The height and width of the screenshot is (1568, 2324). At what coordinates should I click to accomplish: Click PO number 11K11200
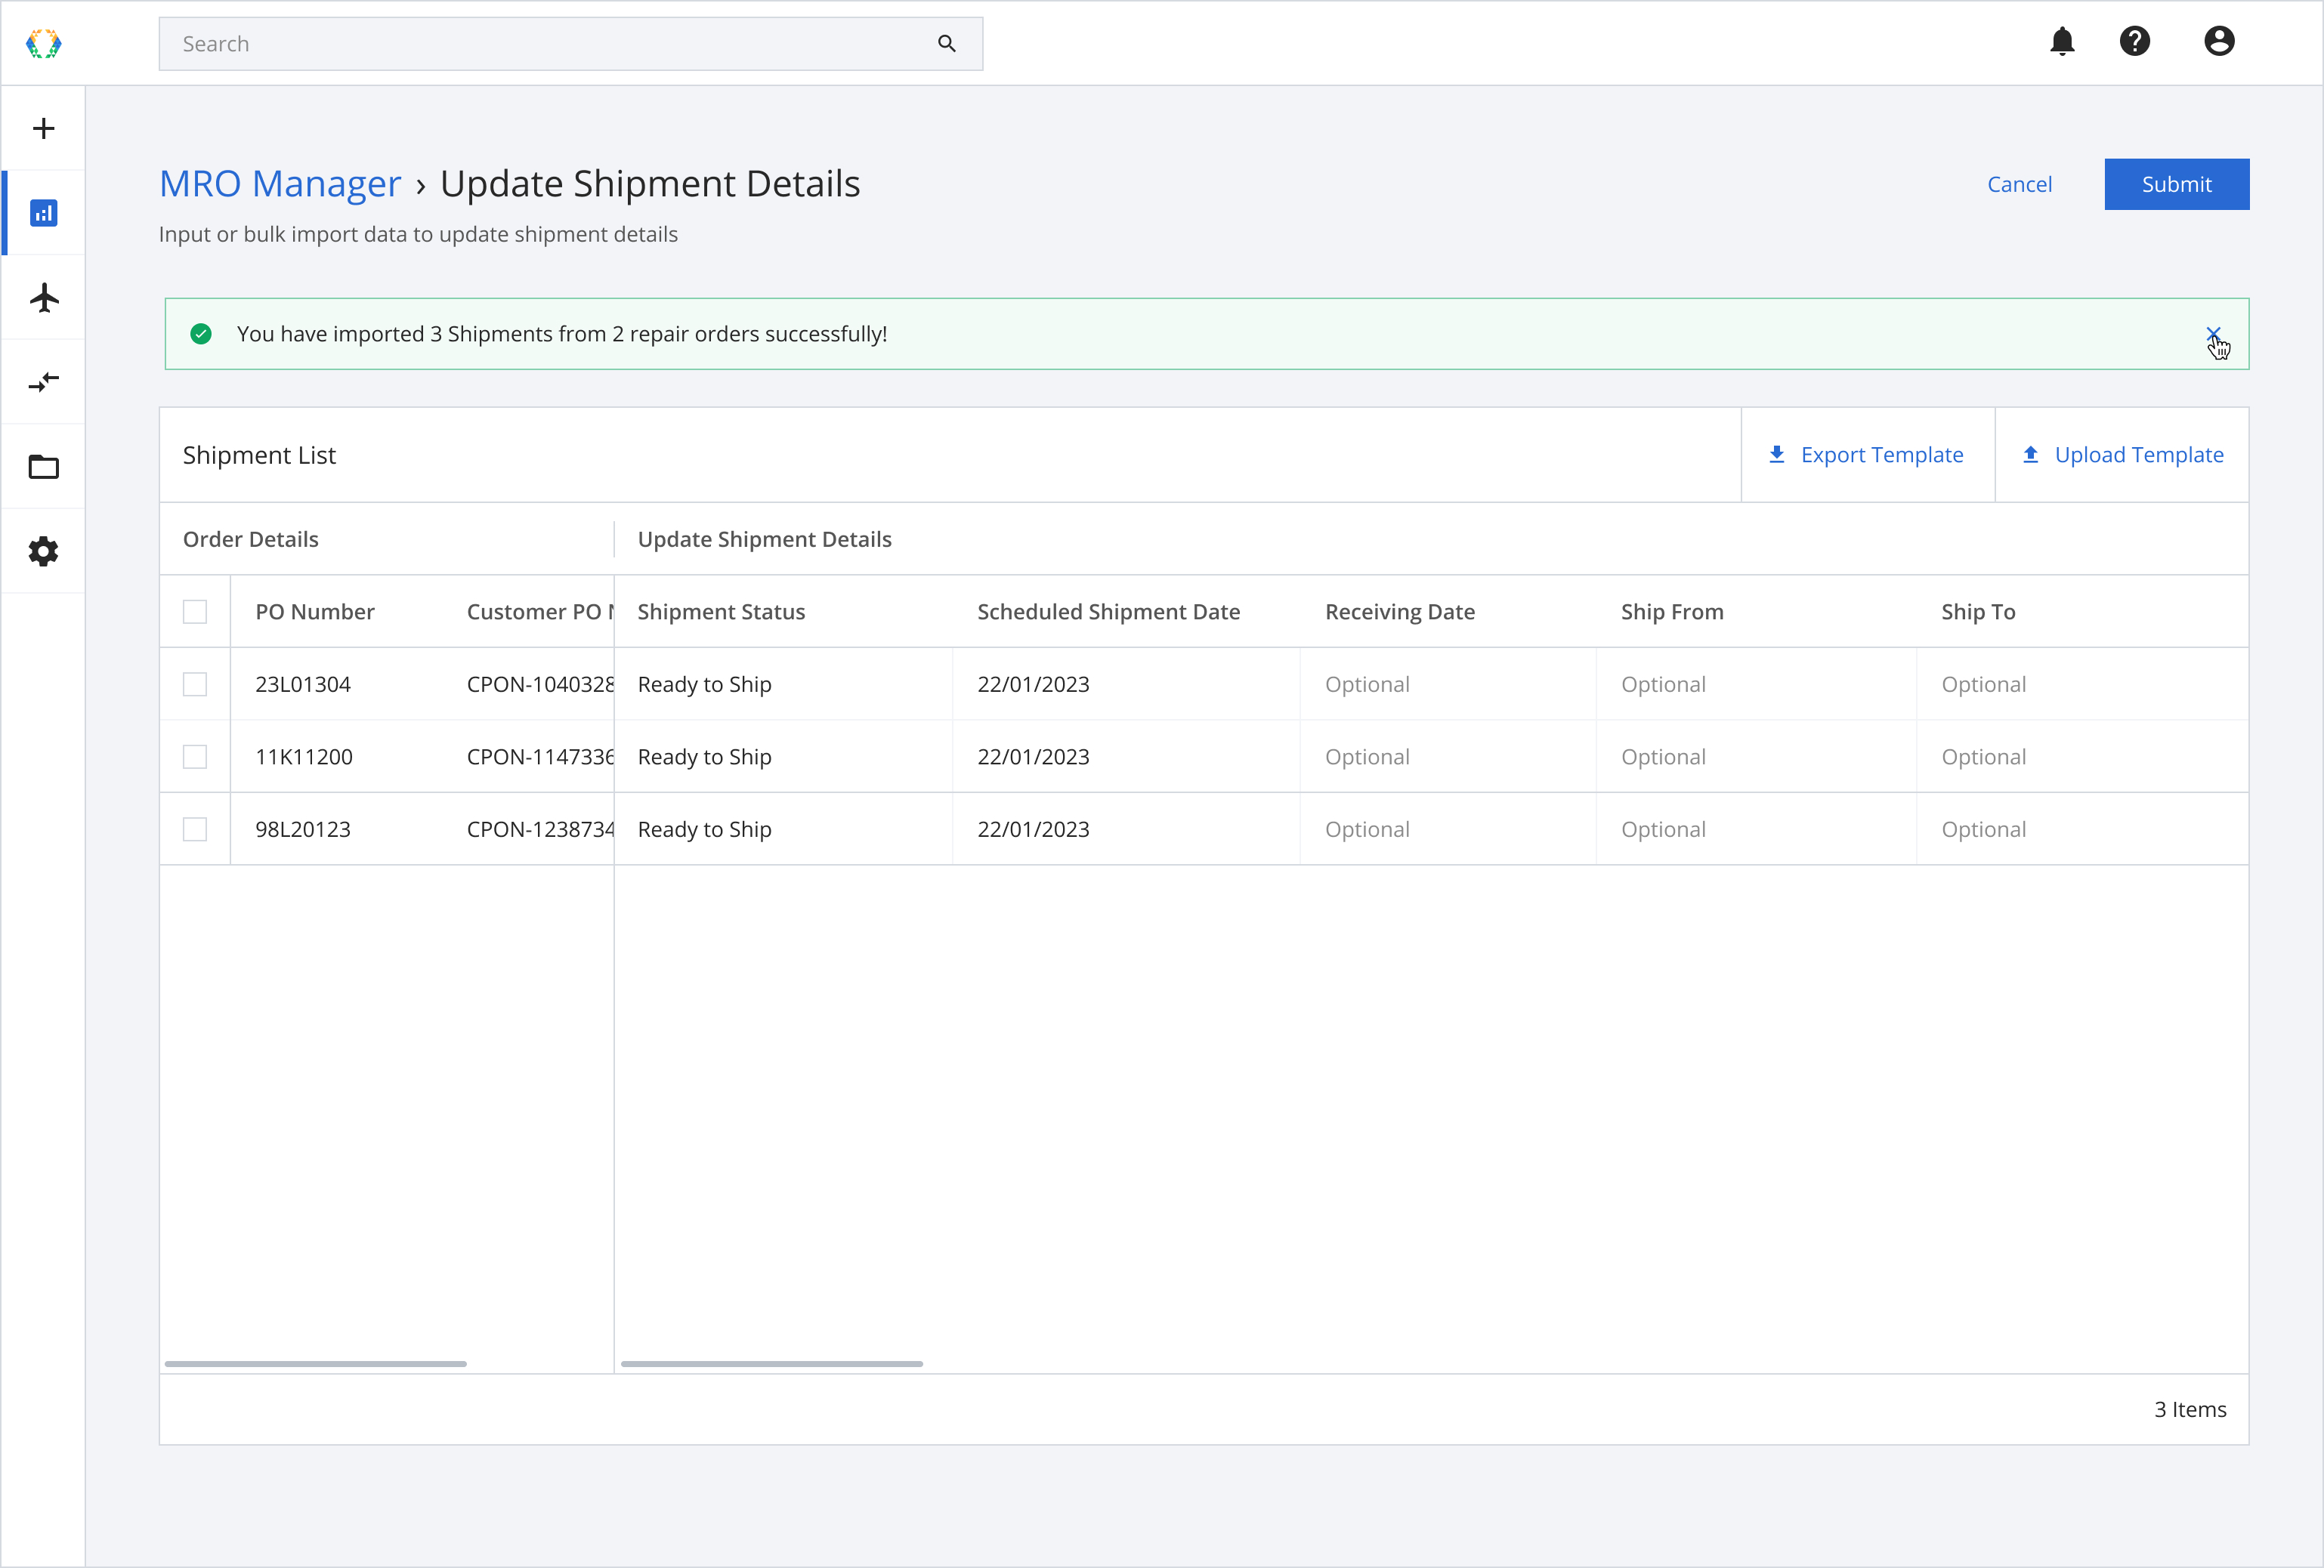coord(304,756)
